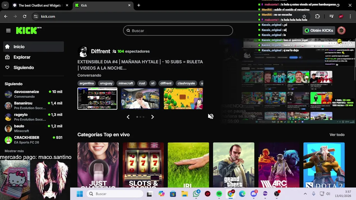Expand the system tray hidden icons
This screenshot has height=200, width=356.
pyautogui.click(x=305, y=194)
